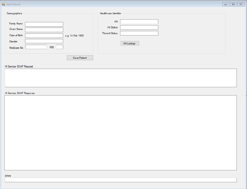The width and height of the screenshot is (247, 189).
Task: Select the Date of Birth field
Action: [44, 35]
